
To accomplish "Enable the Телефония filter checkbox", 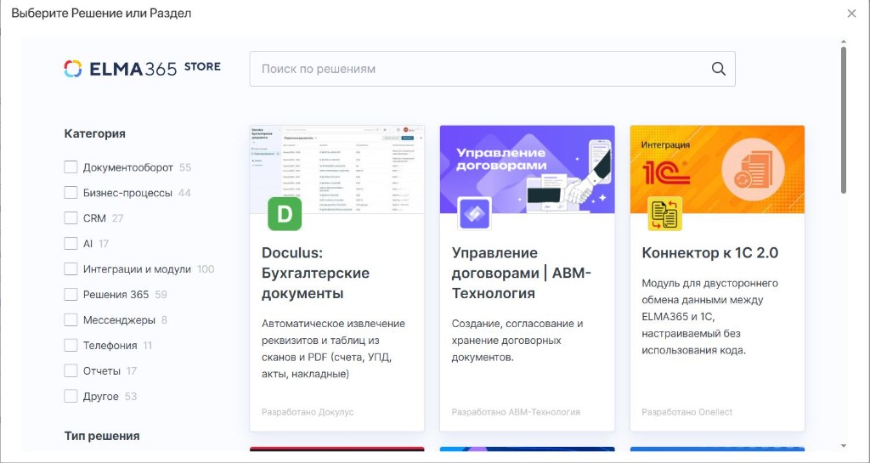I will click(x=71, y=346).
